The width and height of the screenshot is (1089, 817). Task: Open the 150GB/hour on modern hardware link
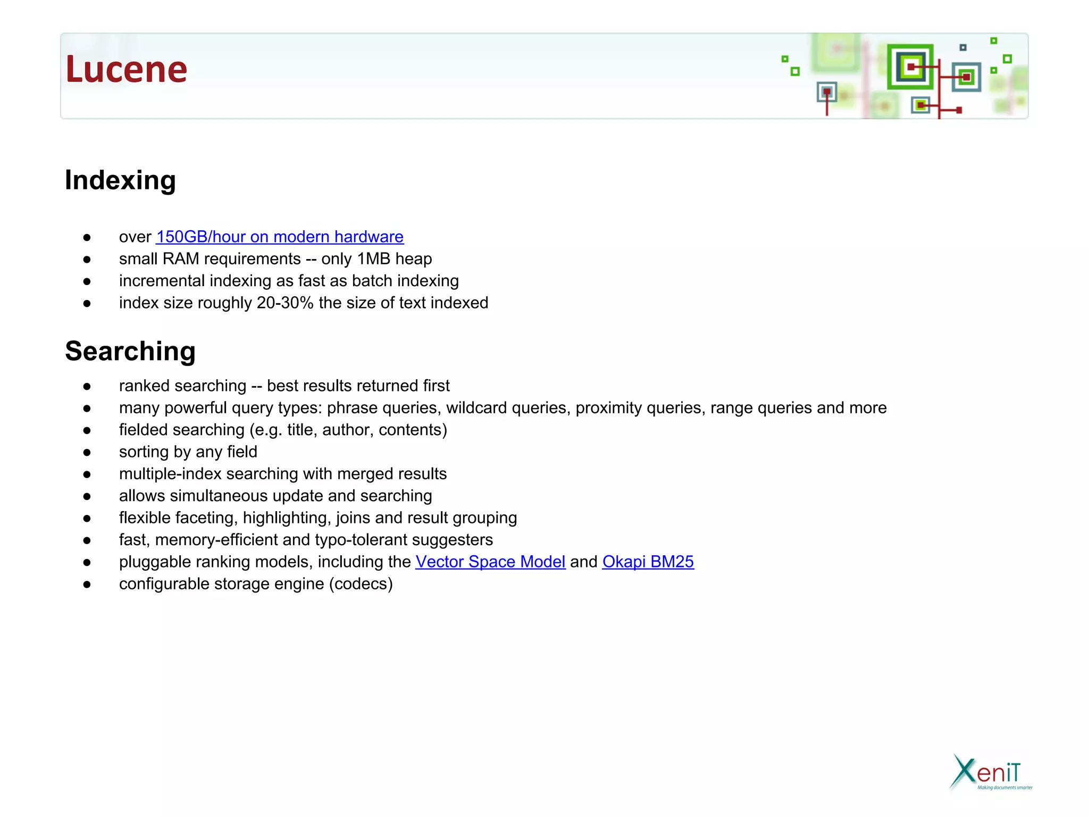click(x=280, y=237)
